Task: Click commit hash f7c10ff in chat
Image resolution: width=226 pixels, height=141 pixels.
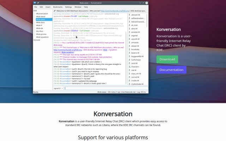Action: 74,16
